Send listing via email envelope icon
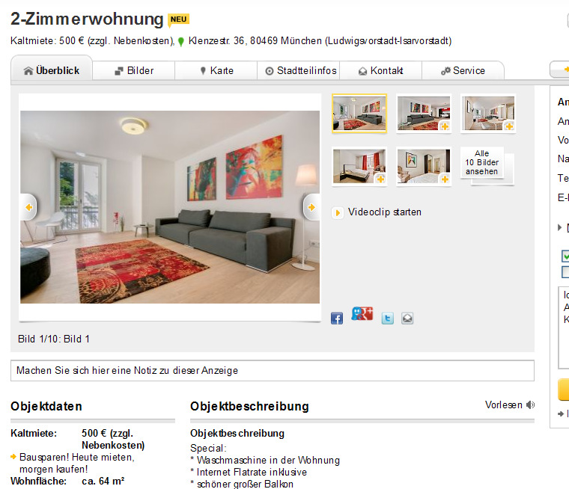 coord(407,319)
